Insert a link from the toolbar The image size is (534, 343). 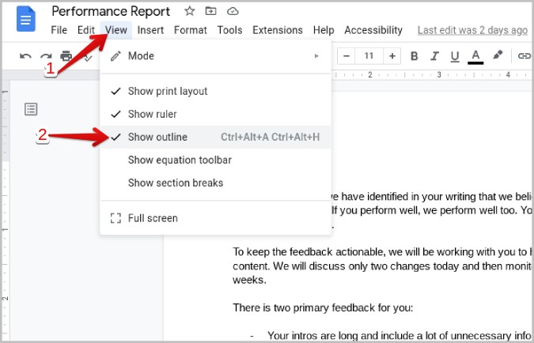(x=525, y=56)
